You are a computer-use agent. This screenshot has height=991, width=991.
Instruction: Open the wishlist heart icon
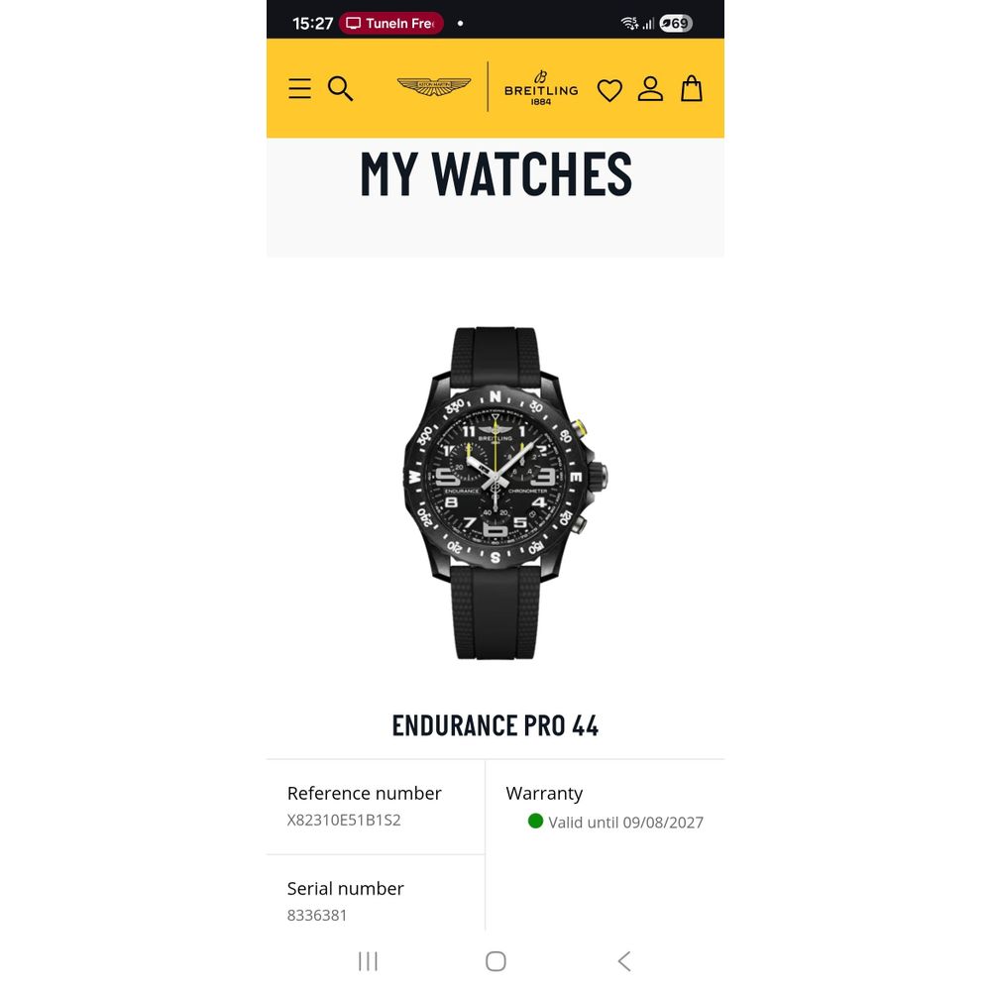(609, 90)
